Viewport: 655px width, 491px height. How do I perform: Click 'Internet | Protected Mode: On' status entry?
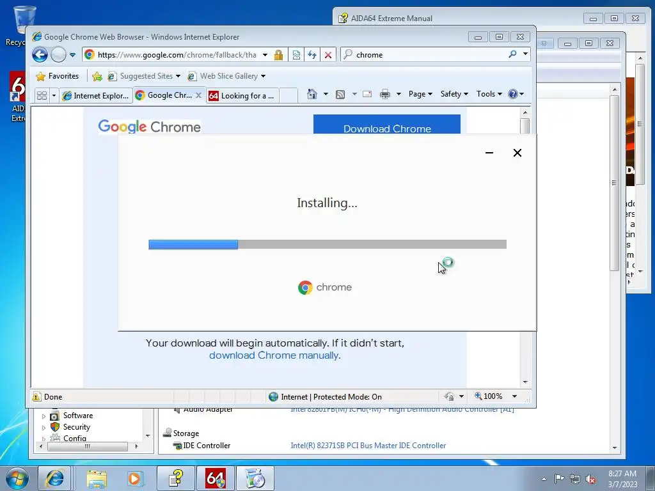326,396
